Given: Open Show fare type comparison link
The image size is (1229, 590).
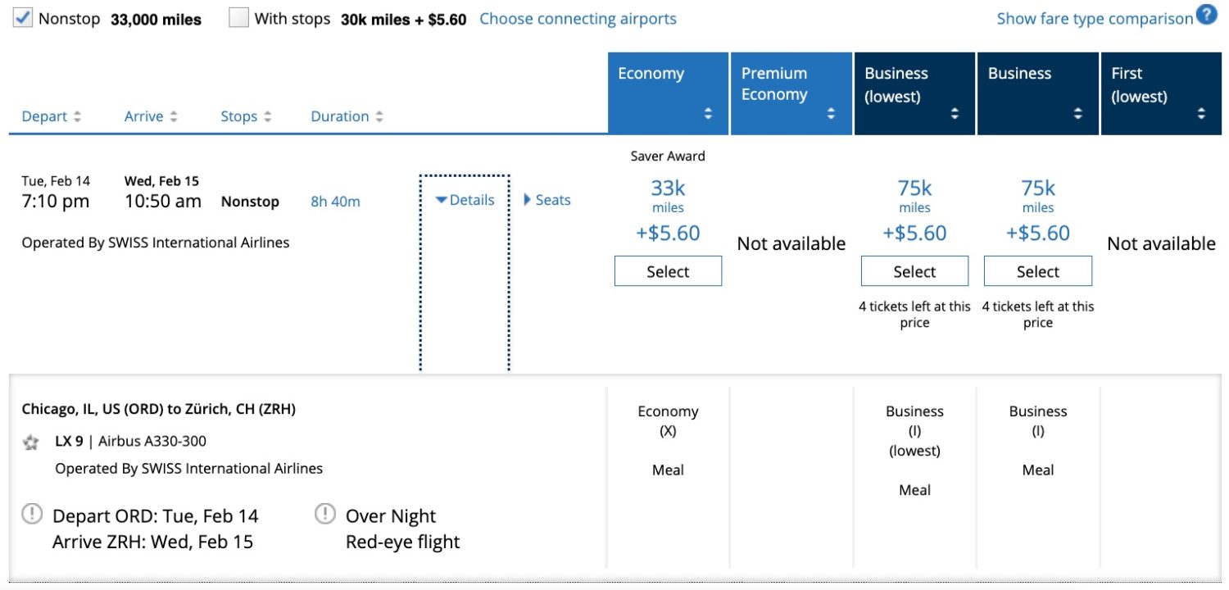Looking at the screenshot, I should (1095, 18).
